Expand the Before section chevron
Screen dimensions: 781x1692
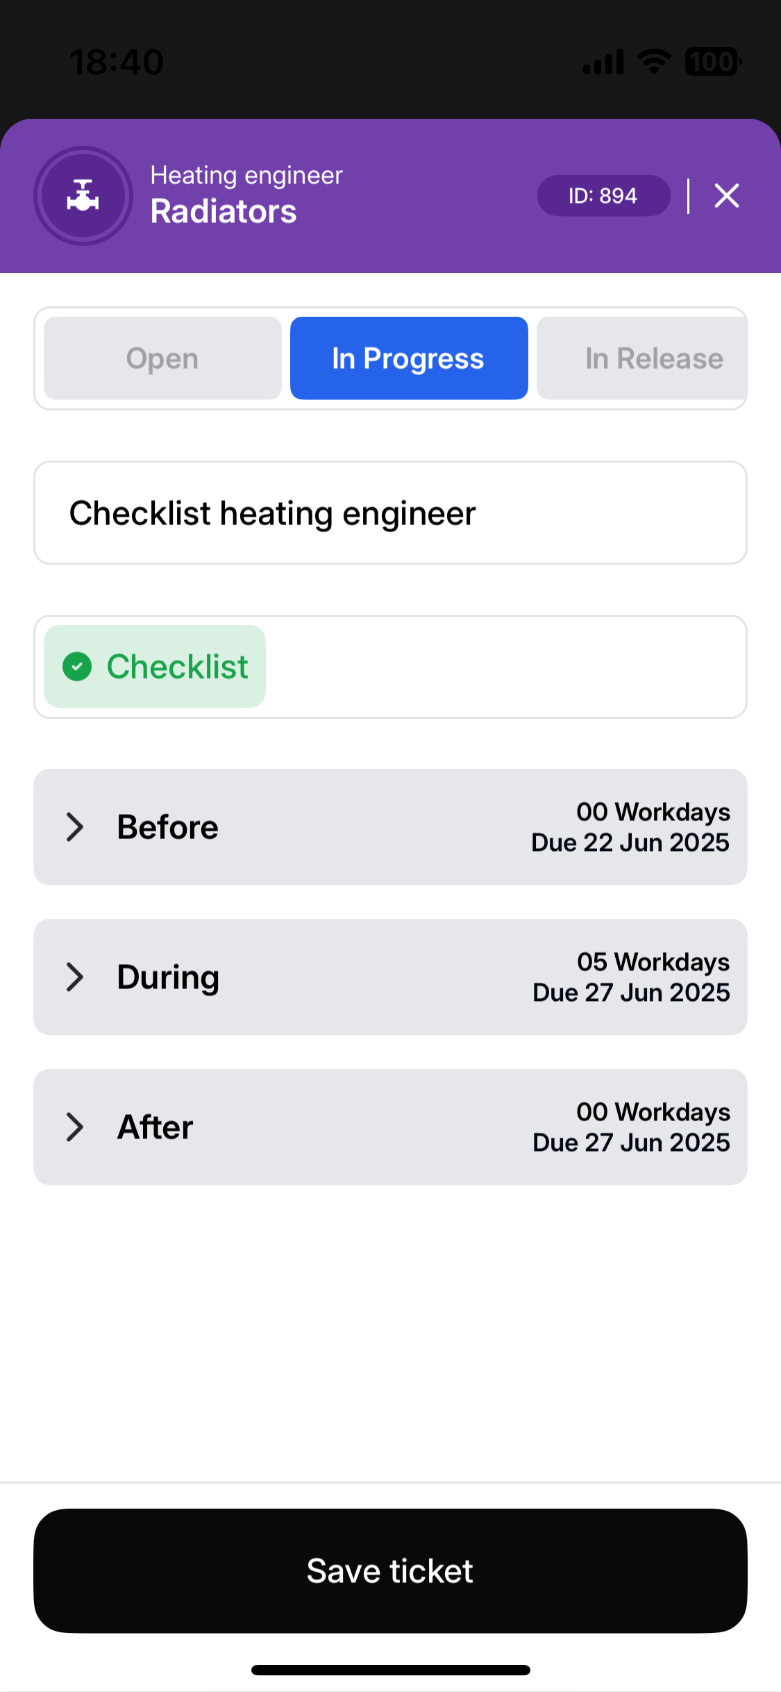pyautogui.click(x=74, y=827)
